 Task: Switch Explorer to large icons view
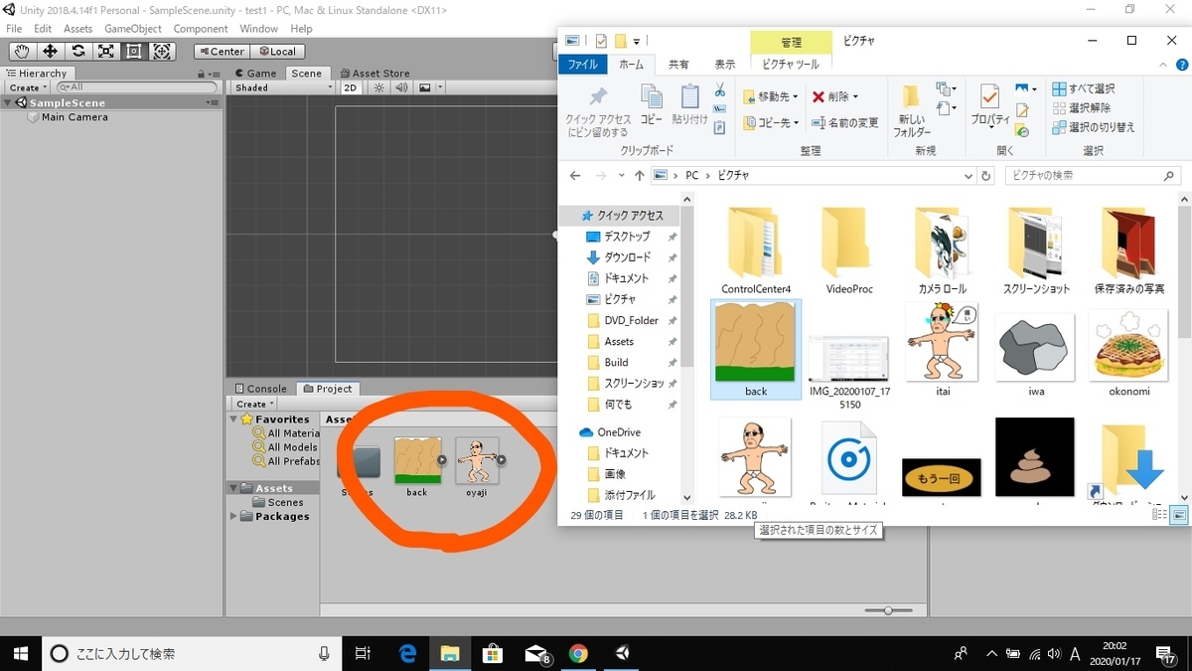point(1178,514)
